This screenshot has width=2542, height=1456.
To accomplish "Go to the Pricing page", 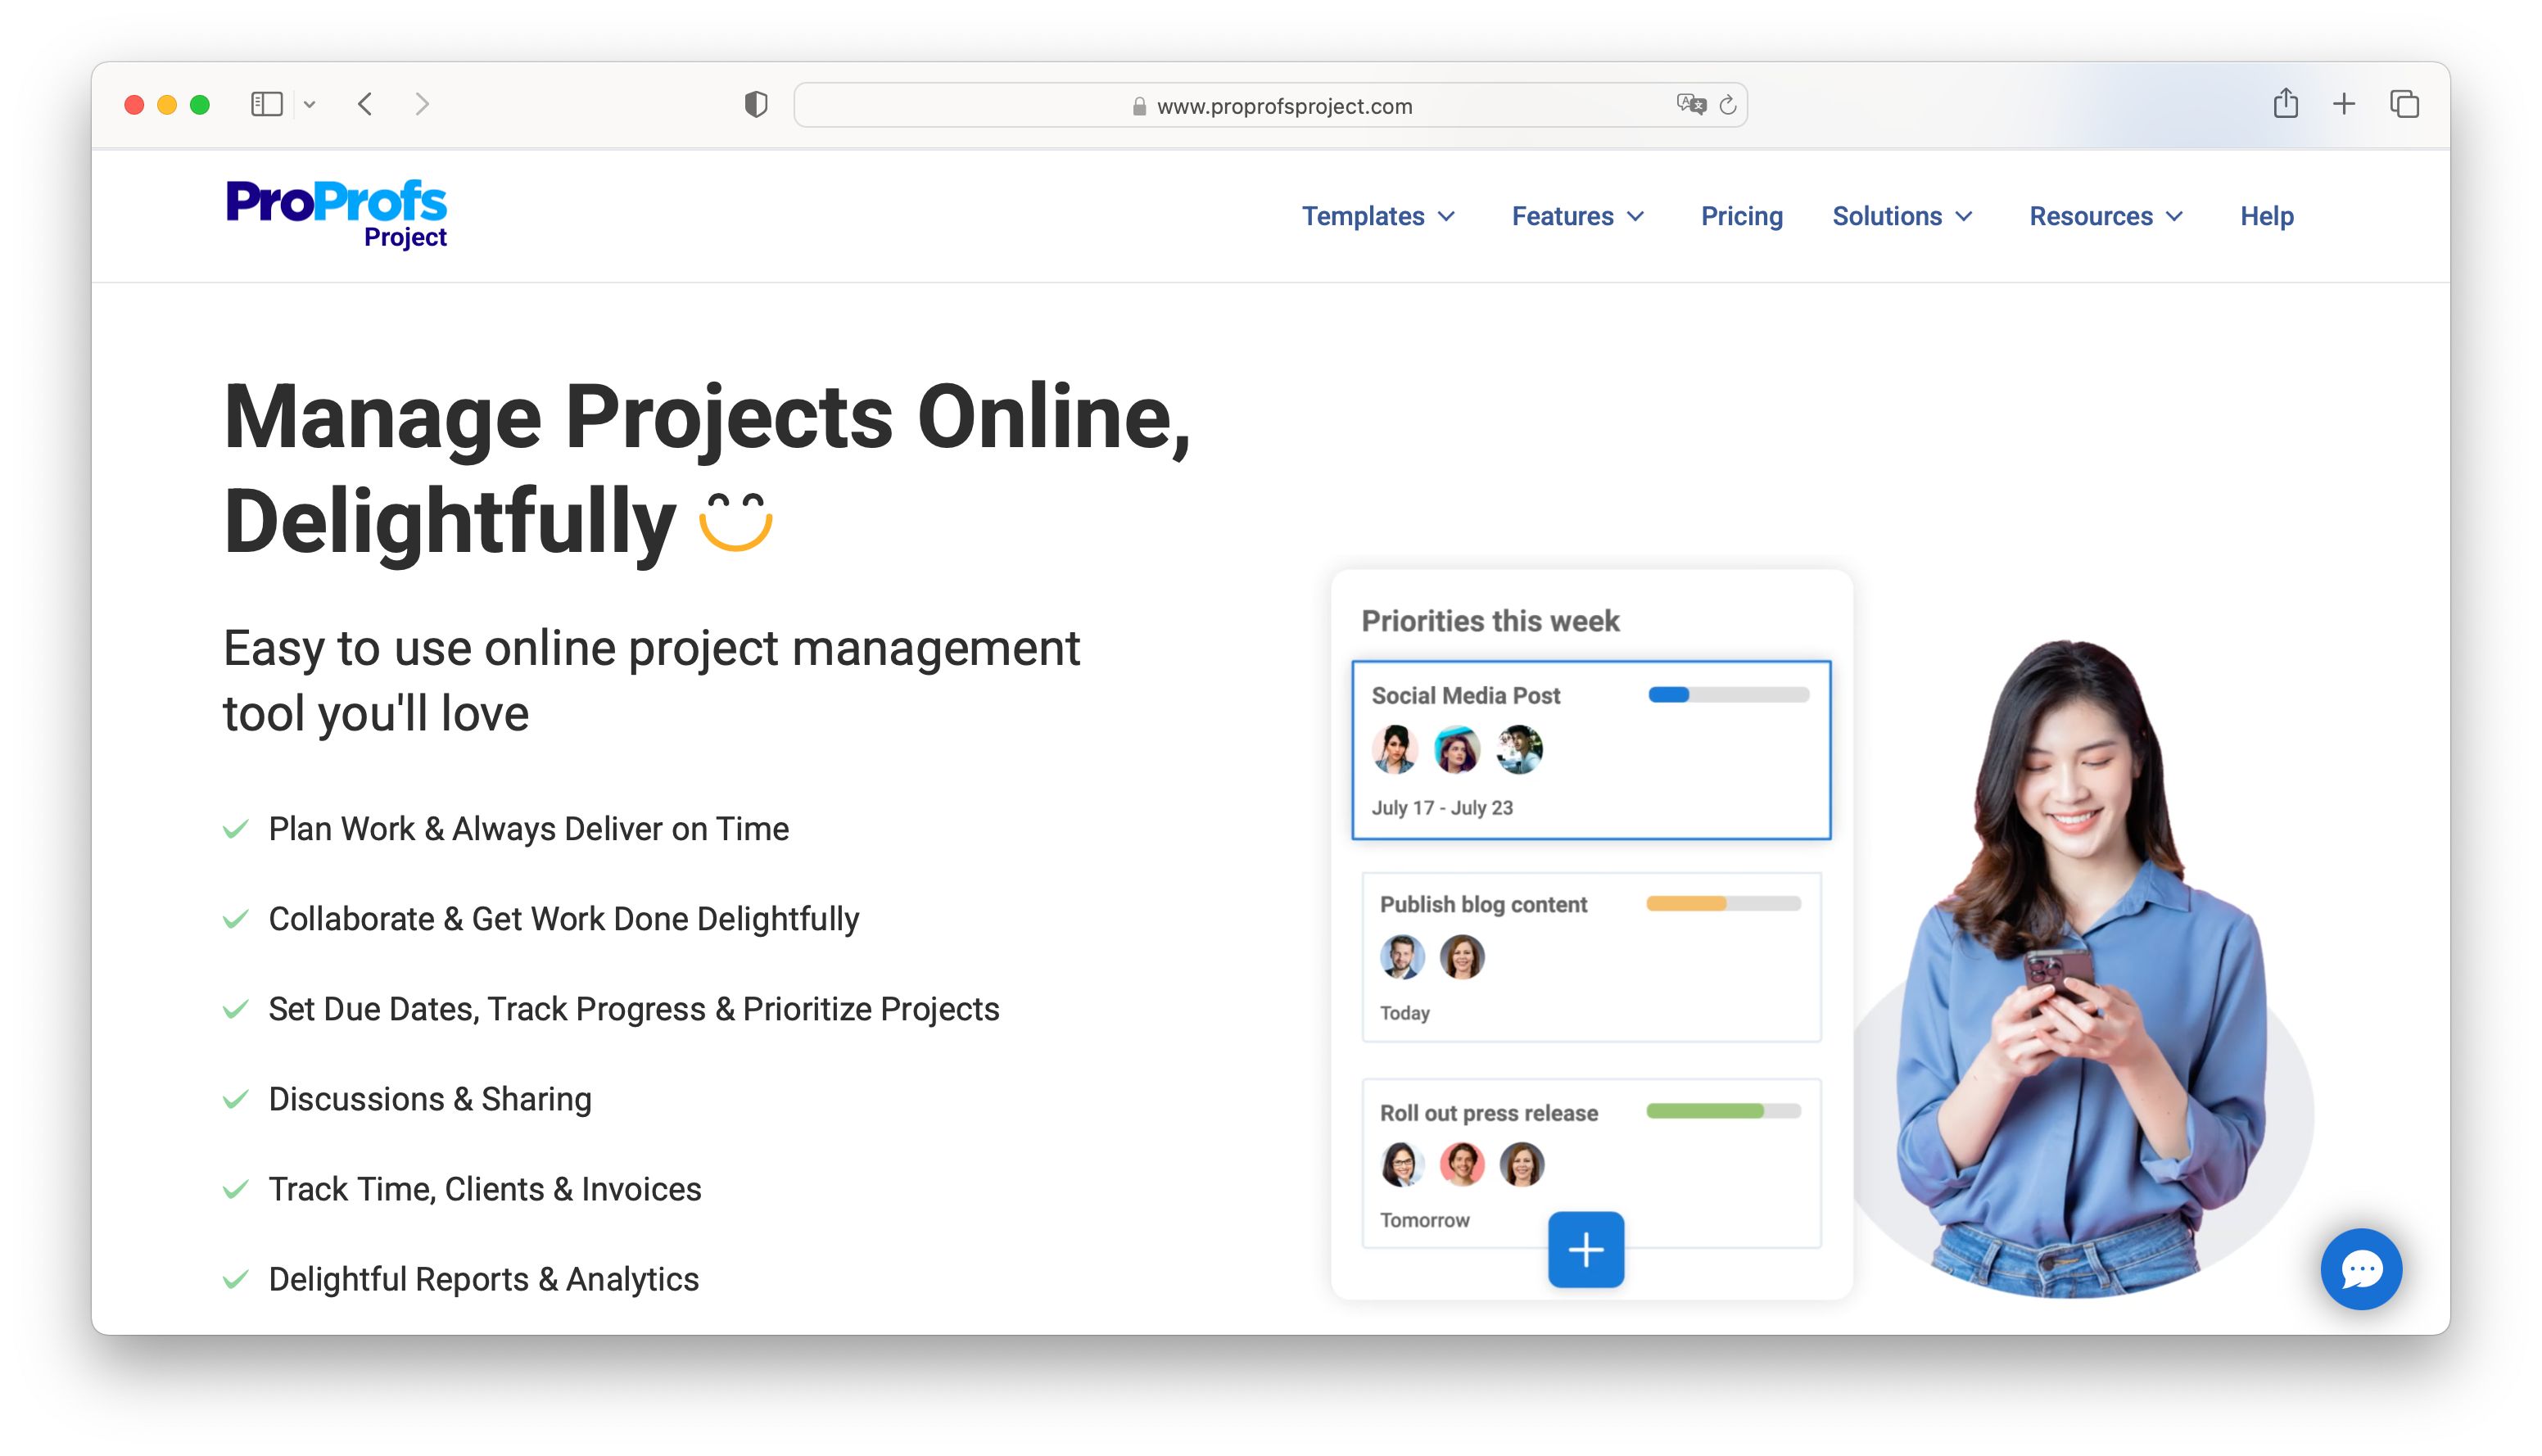I will (1741, 216).
